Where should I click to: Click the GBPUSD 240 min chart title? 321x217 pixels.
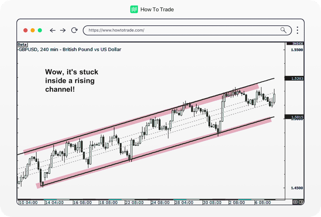coord(69,49)
